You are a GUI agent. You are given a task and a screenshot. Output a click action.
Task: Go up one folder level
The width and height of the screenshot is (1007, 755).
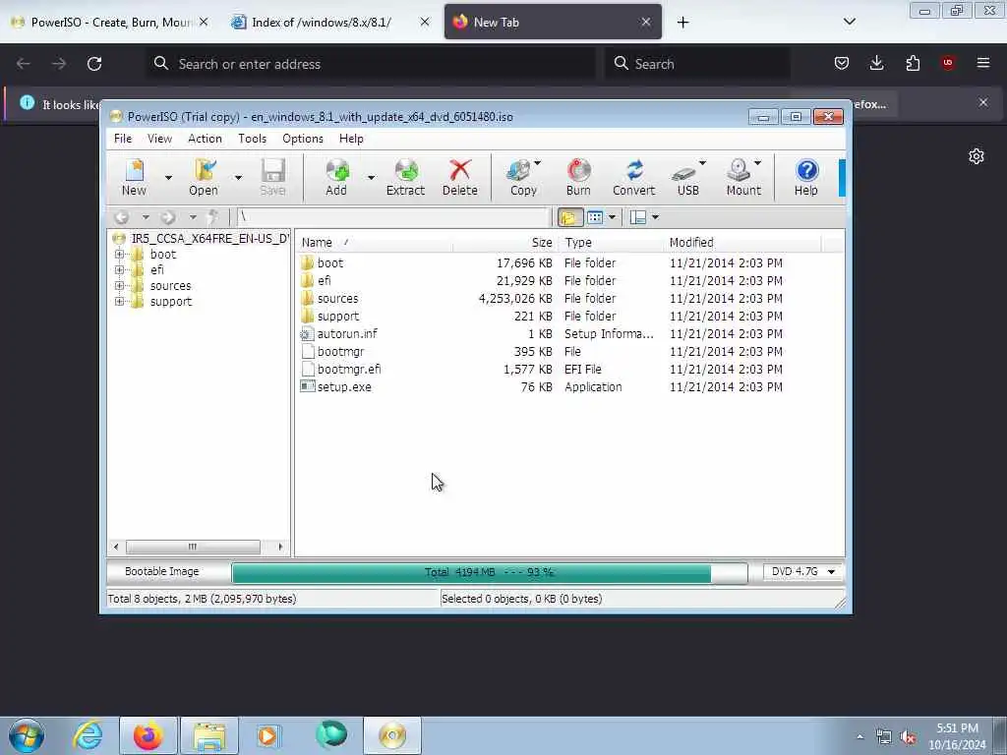coord(213,217)
